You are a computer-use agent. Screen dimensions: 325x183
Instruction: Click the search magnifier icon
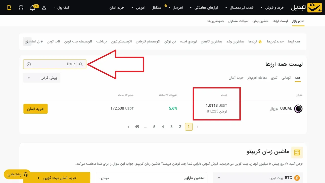pyautogui.click(x=81, y=64)
